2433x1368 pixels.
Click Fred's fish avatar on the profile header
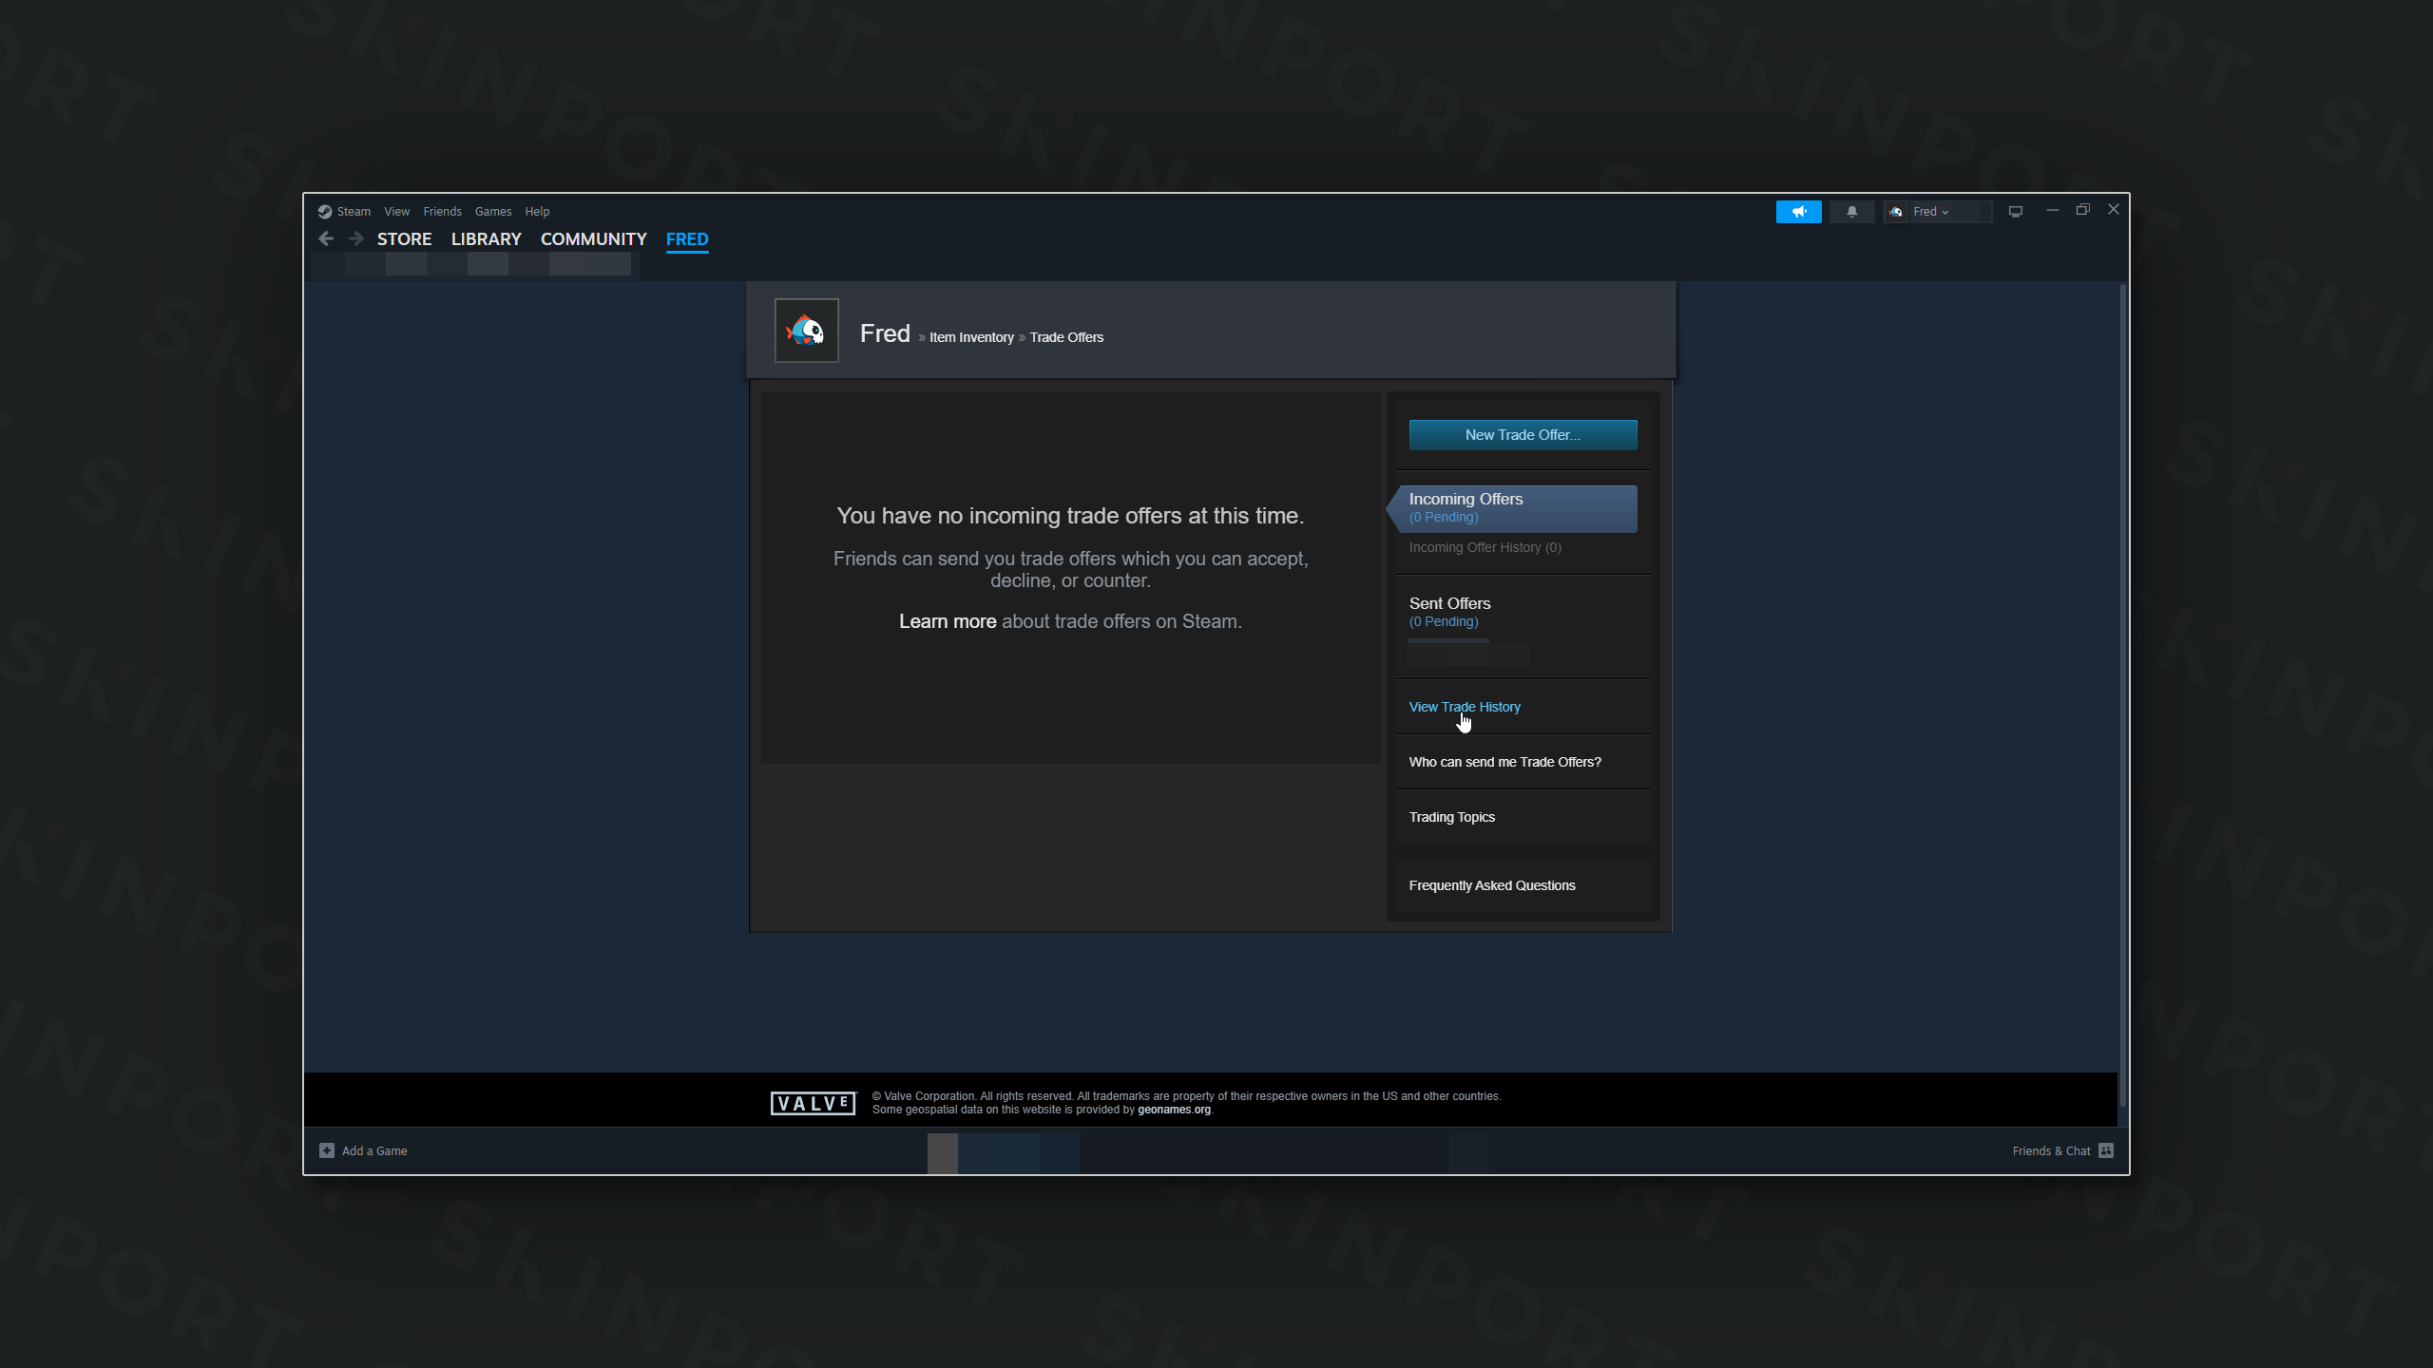(x=806, y=330)
